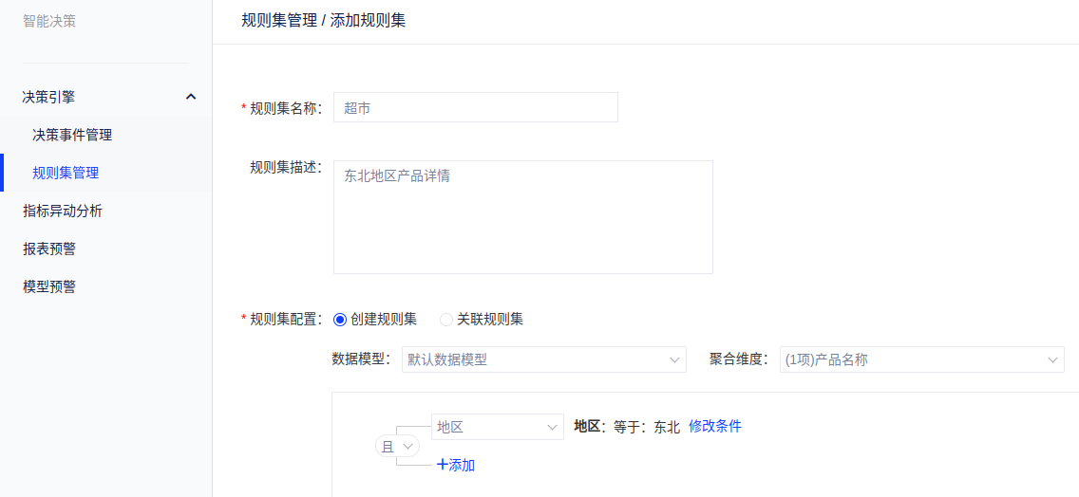
Task: Expand the 聚合维度 dropdown arrow
Action: (1052, 359)
